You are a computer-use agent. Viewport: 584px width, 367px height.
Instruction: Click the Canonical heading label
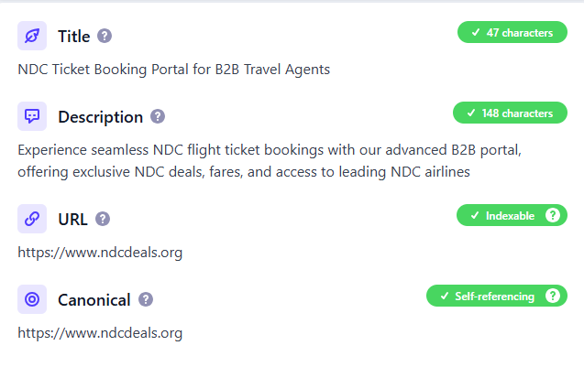[x=94, y=300]
